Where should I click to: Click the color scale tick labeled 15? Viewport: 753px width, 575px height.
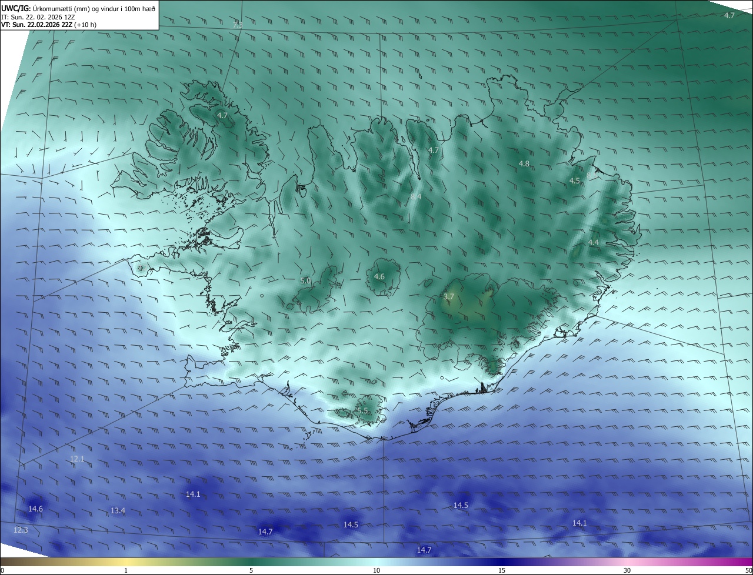(502, 570)
